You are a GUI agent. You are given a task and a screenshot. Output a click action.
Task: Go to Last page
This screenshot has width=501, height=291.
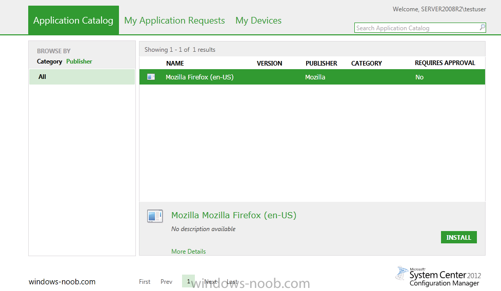tap(232, 281)
